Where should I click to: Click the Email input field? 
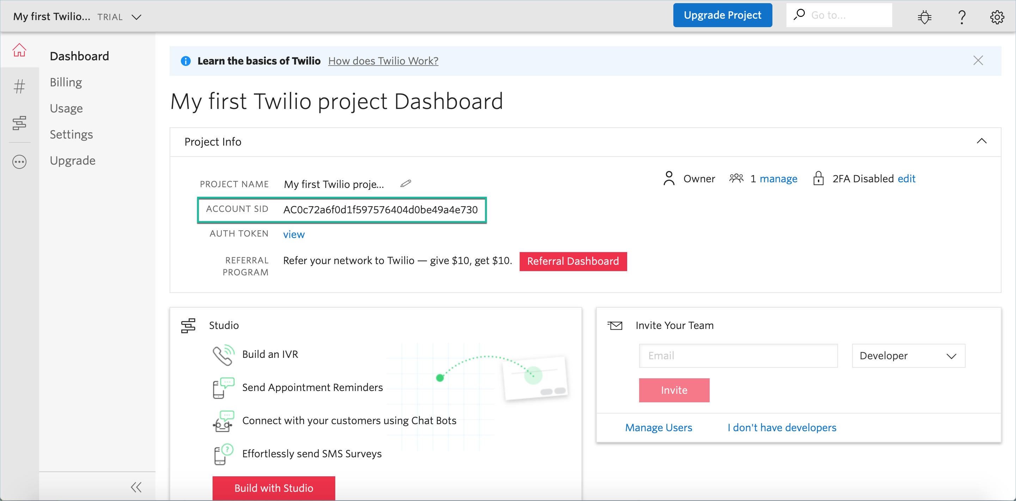[x=738, y=355]
